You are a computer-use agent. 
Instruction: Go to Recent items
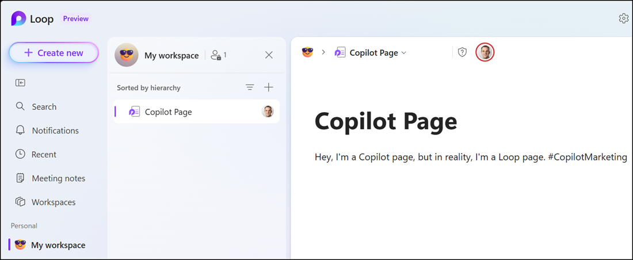click(x=44, y=155)
